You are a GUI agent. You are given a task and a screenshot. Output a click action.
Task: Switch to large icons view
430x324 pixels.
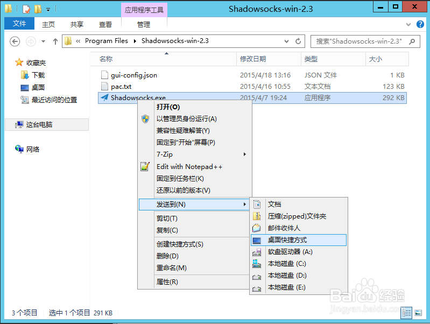(x=418, y=313)
